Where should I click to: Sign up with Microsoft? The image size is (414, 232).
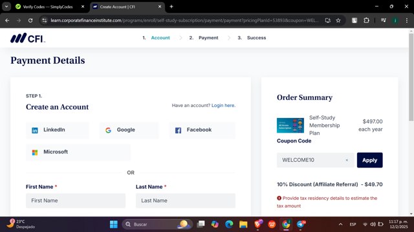click(78, 152)
